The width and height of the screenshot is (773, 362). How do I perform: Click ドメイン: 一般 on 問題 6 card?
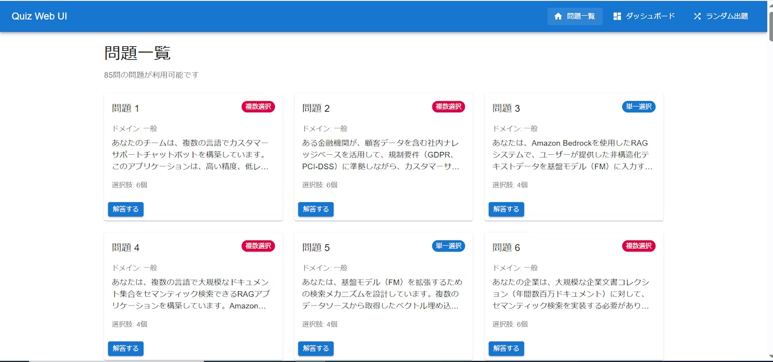(515, 267)
